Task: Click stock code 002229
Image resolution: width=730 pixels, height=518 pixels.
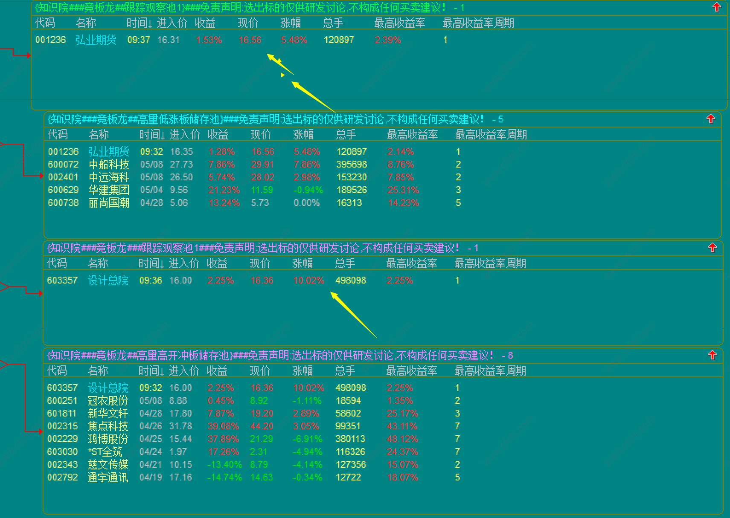Action: pyautogui.click(x=62, y=439)
